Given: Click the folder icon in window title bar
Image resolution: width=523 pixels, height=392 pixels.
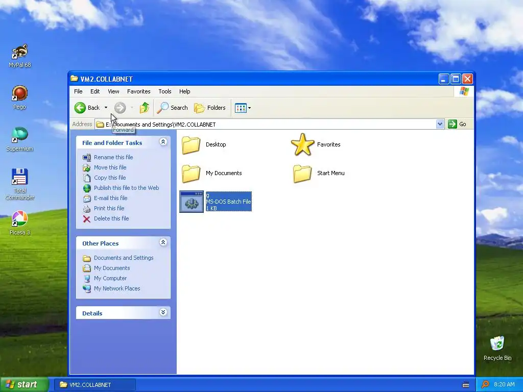Looking at the screenshot, I should click(74, 79).
